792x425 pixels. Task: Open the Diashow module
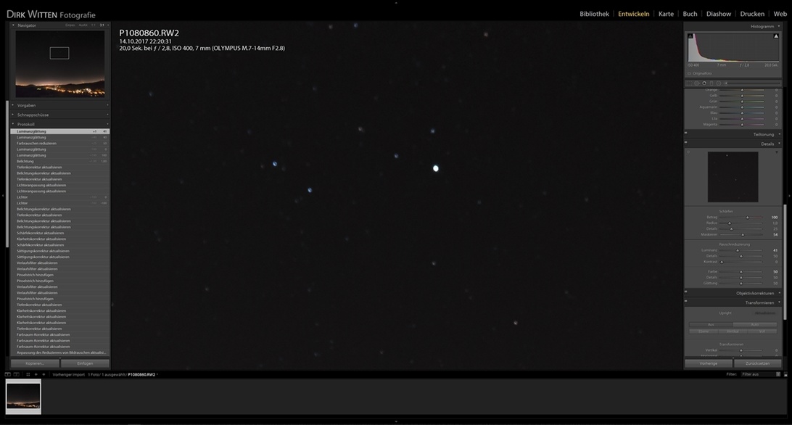(718, 14)
